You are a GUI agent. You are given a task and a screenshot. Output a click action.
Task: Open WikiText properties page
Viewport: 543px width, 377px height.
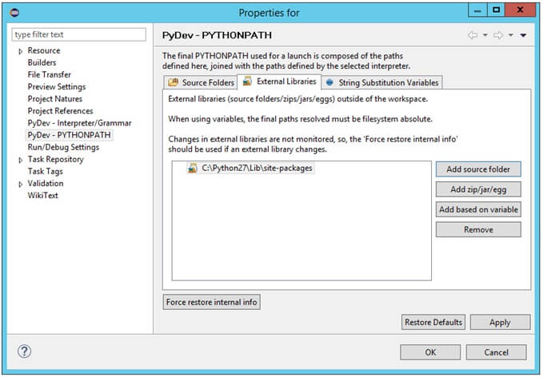[x=43, y=196]
